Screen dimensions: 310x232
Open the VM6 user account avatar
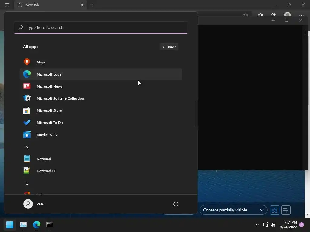coord(28,204)
